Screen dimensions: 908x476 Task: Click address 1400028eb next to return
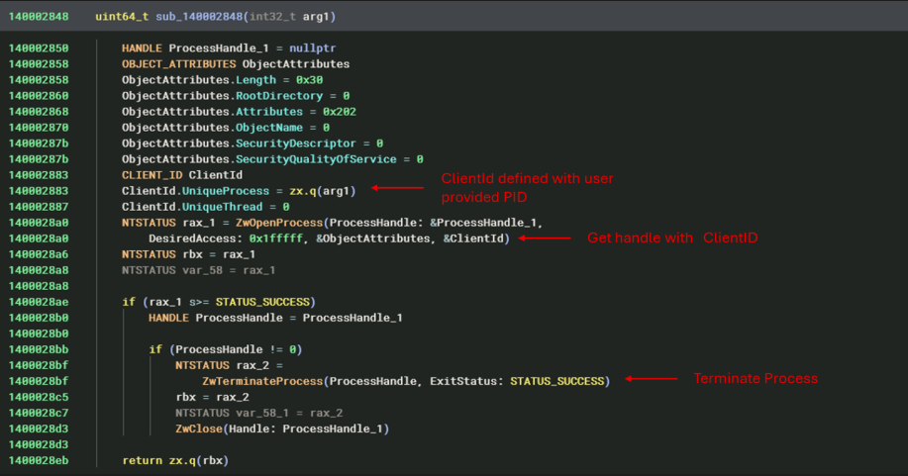tap(41, 460)
